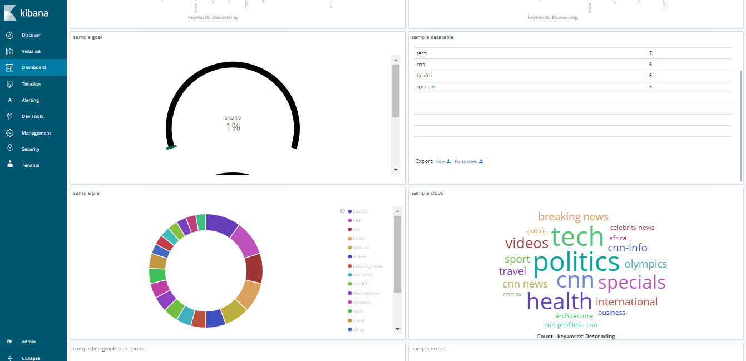
Task: Open the Dev Tools wrench icon
Action: pyautogui.click(x=9, y=116)
